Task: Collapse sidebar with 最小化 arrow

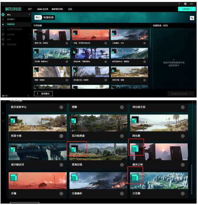Action: click(29, 96)
